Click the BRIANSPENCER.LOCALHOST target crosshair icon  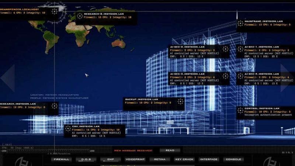tap(55, 11)
